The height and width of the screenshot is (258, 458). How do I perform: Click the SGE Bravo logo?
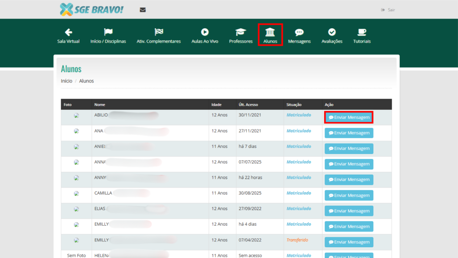92,9
